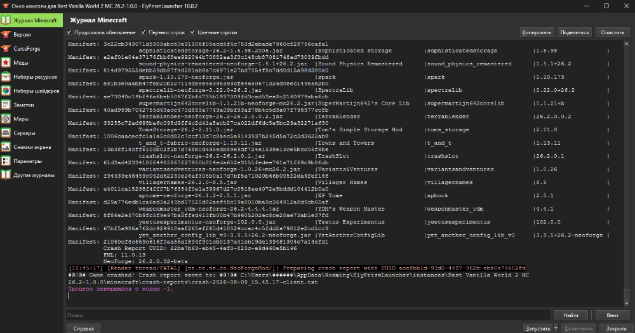This screenshot has height=333, width=635.
Task: Click the 'TerraBlender' mod name
Action: (x=339, y=117)
